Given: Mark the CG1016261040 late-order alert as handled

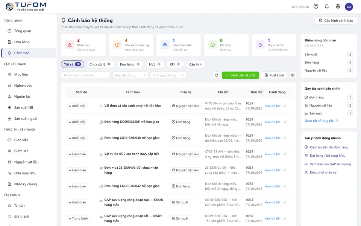Looking at the screenshot, I should click(285, 138).
